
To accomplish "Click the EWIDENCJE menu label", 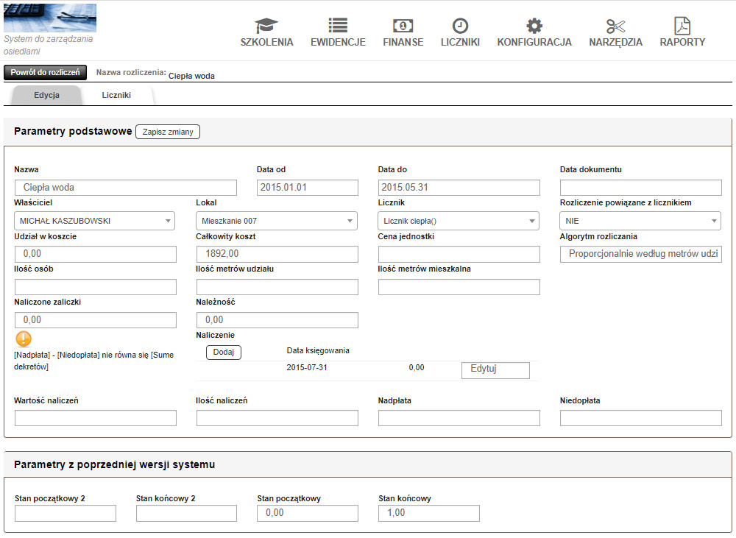I will 338,42.
